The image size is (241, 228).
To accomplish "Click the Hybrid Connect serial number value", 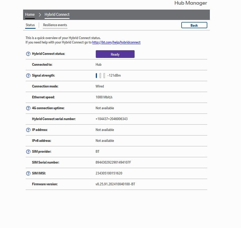I will coord(111,119).
